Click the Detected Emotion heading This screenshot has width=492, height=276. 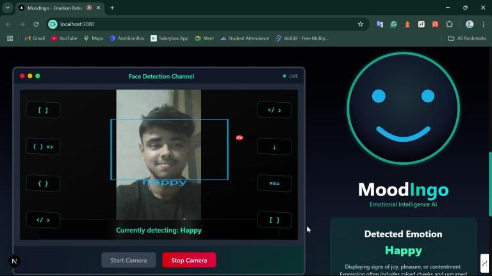(403, 234)
